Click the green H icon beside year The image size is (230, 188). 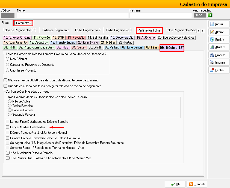coord(210,15)
